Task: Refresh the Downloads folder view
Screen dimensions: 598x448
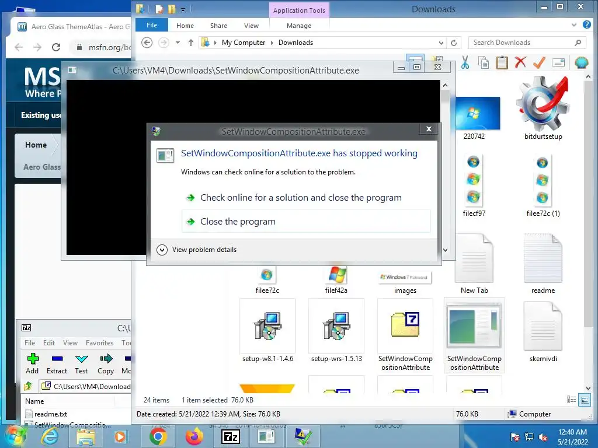Action: coord(454,43)
